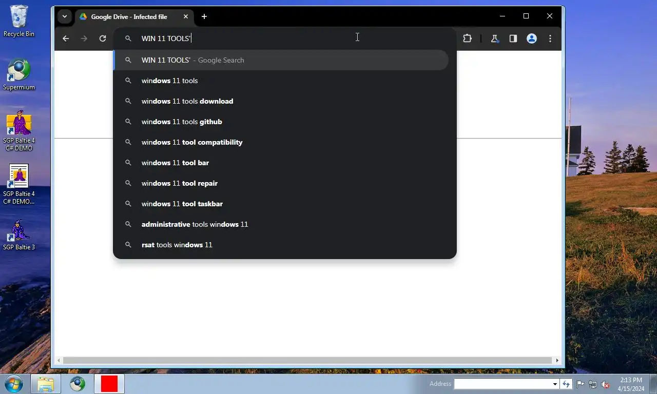Expand the taskbar Address dropdown arrow
Image resolution: width=657 pixels, height=394 pixels.
(555, 384)
